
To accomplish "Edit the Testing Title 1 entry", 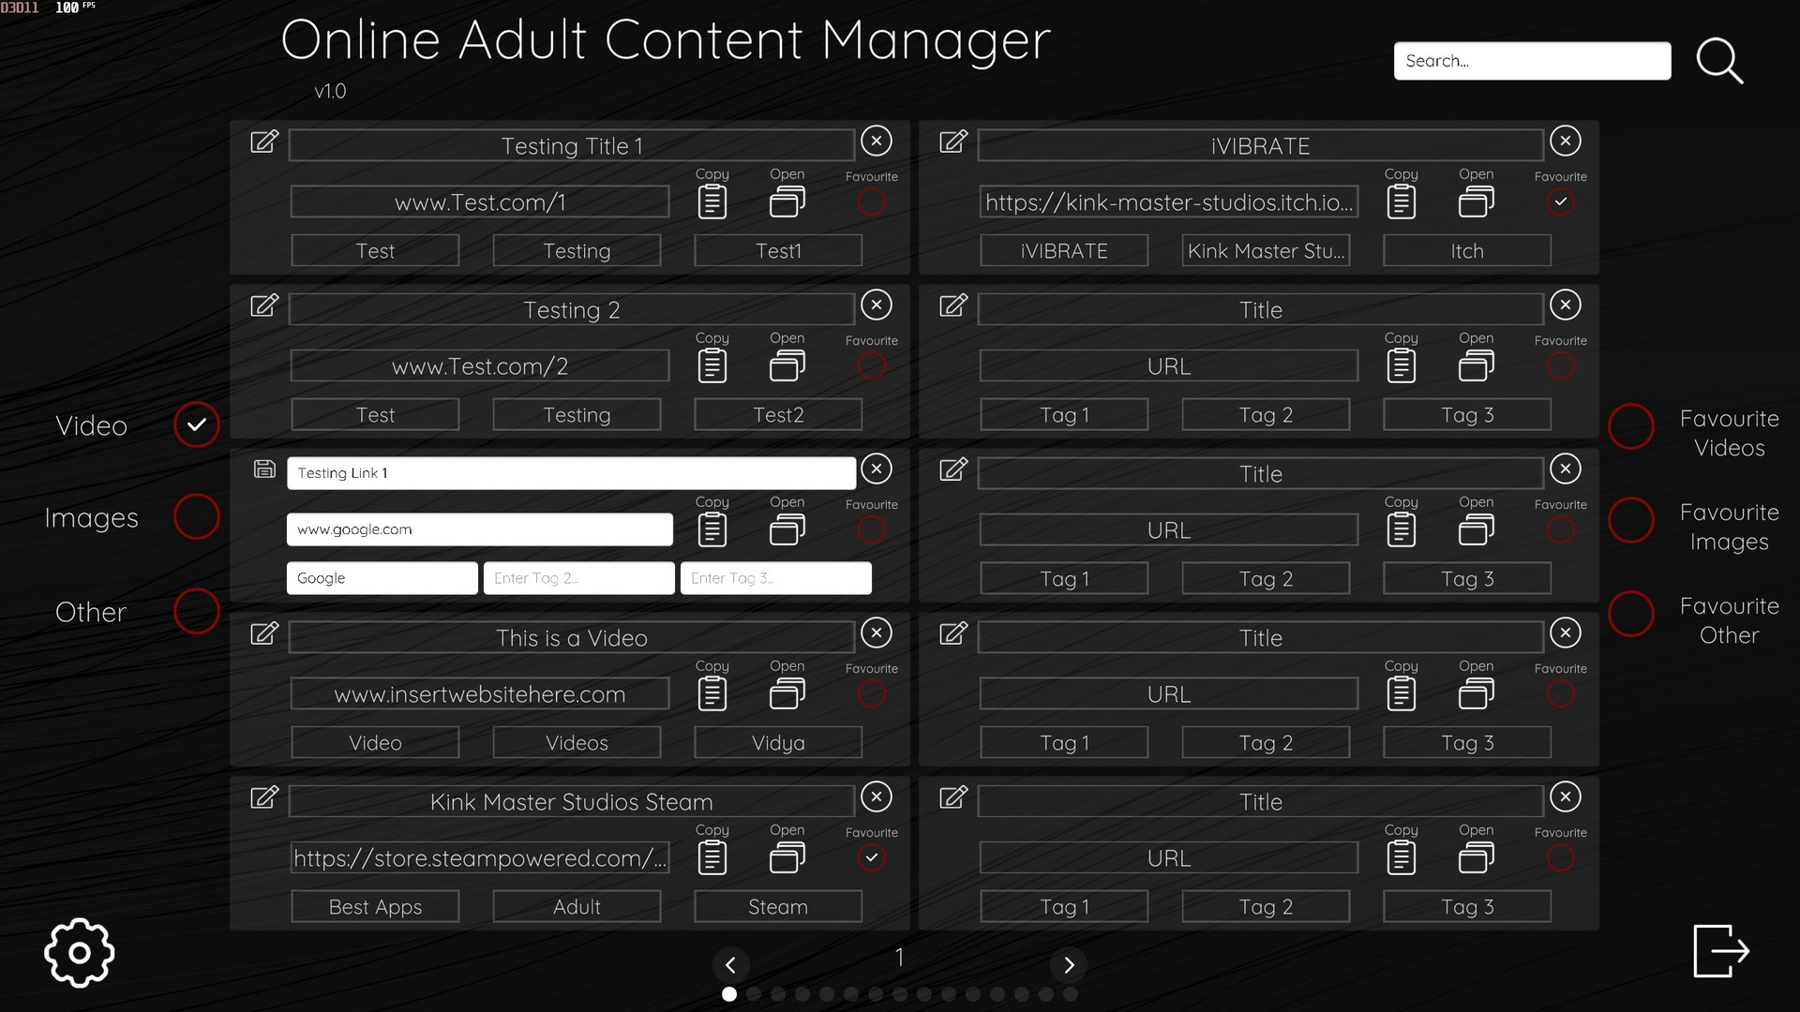I will pyautogui.click(x=265, y=142).
